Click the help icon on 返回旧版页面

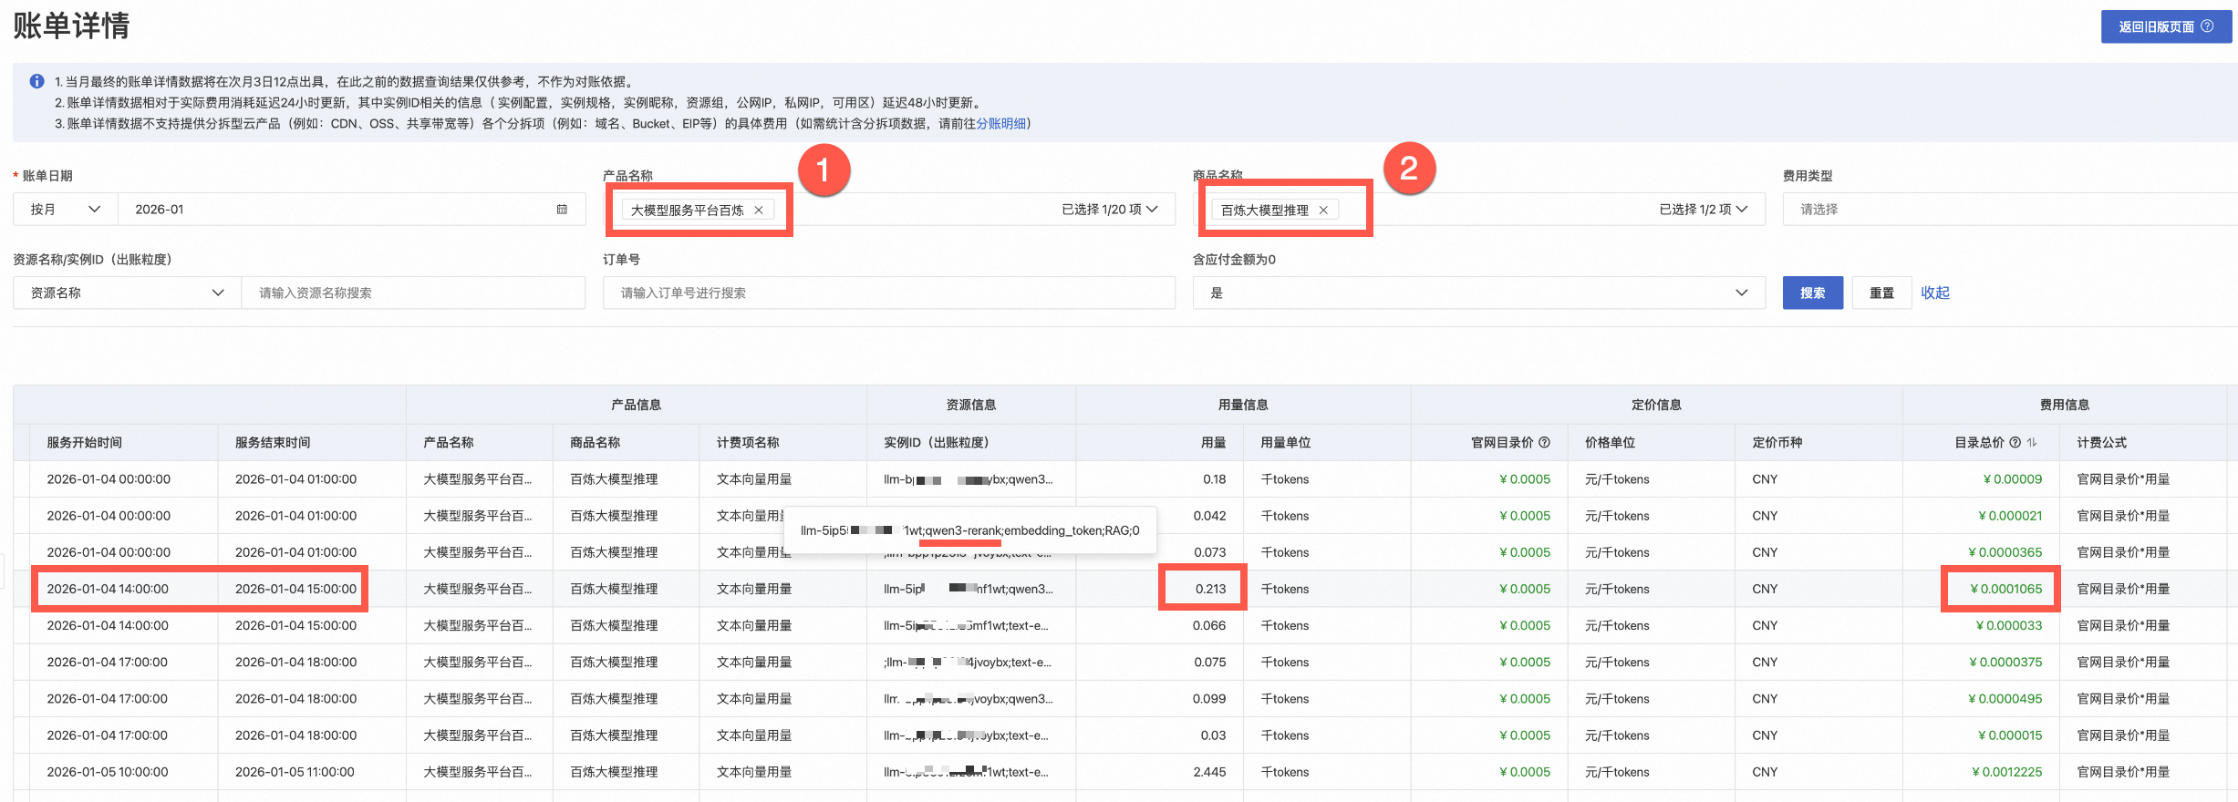tap(2207, 26)
